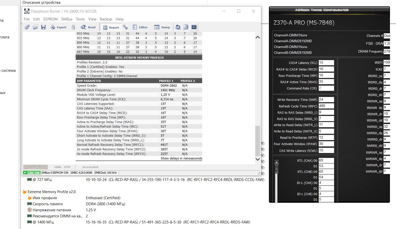The height and width of the screenshot is (229, 396).
Task: Click the tRRD_S input field
Action: point(326,119)
